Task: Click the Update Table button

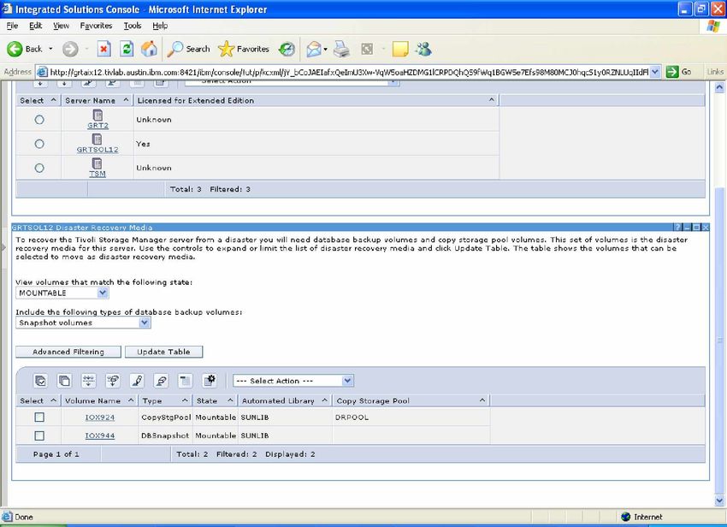Action: [163, 352]
